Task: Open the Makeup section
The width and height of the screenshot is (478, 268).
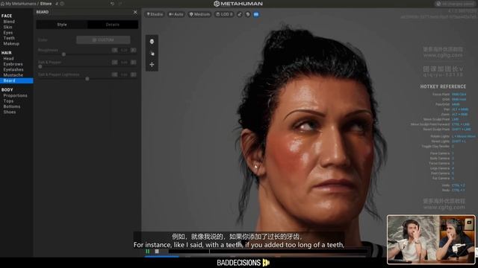Action: click(x=11, y=43)
